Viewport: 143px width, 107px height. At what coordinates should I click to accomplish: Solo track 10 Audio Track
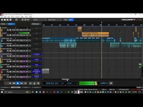(x=18, y=77)
